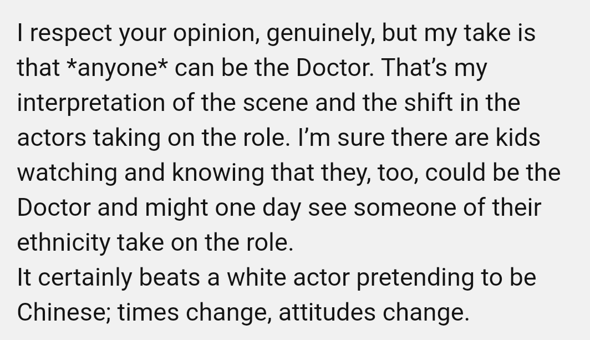Click on the word "knowing"
The height and width of the screenshot is (340, 590).
point(218,173)
